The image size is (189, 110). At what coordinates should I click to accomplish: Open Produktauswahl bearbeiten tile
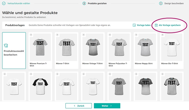pos(14,50)
